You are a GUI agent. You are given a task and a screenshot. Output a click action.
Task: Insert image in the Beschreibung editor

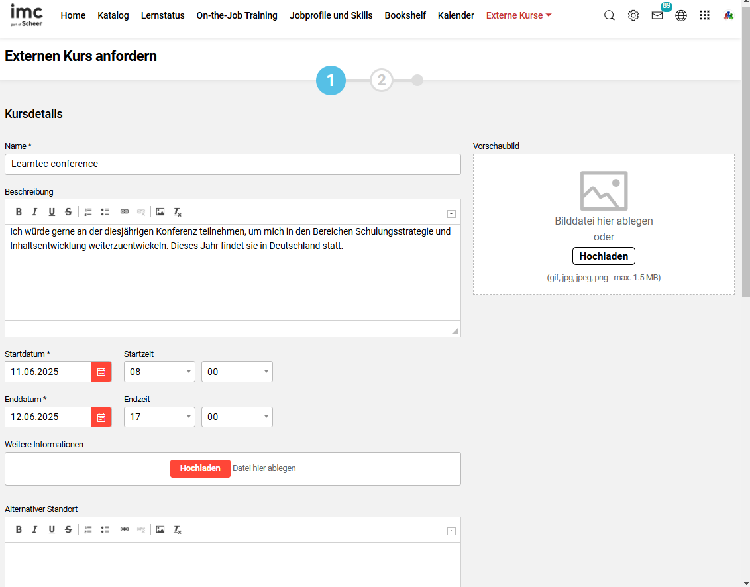[x=160, y=212]
